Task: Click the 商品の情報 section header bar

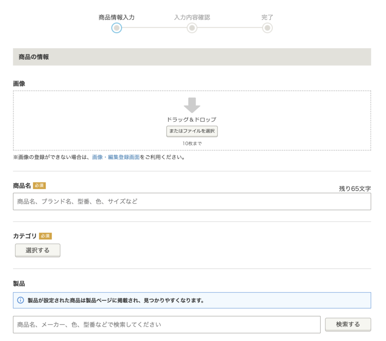Action: pyautogui.click(x=192, y=57)
